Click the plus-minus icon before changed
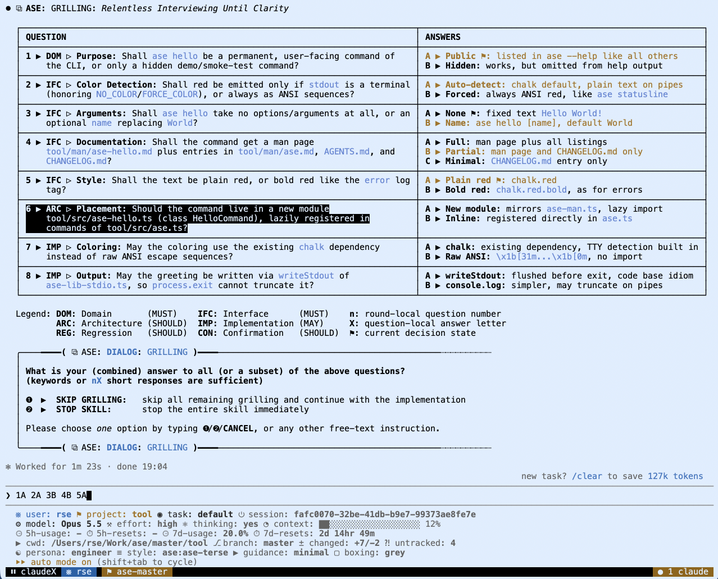Image resolution: width=718 pixels, height=579 pixels. [302, 543]
